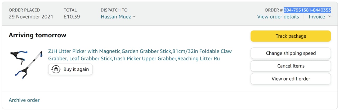This screenshot has width=339, height=111.
Task: Click the litter picker product thumbnail
Action: [x=26, y=64]
